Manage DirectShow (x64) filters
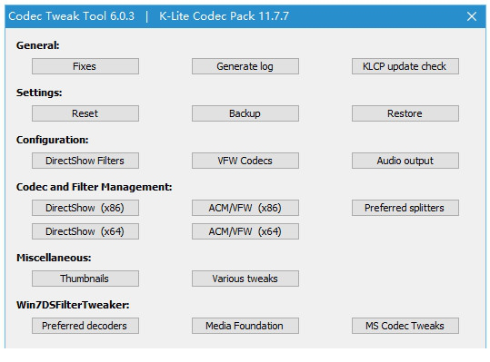The height and width of the screenshot is (362, 490). click(x=85, y=231)
